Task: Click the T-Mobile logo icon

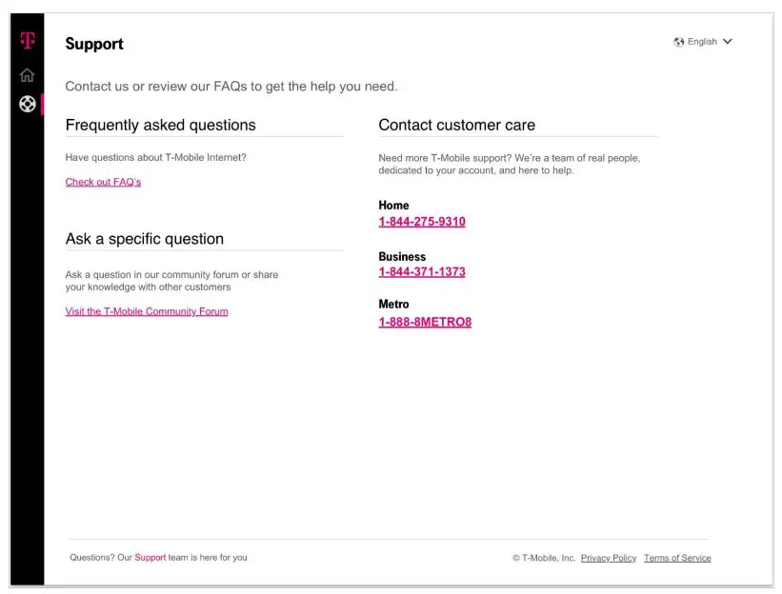Action: point(28,41)
